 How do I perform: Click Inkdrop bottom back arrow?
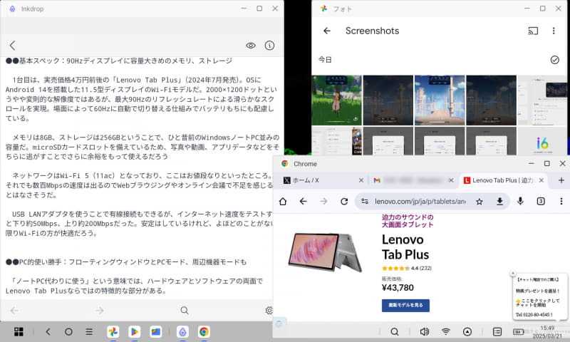tap(14, 311)
